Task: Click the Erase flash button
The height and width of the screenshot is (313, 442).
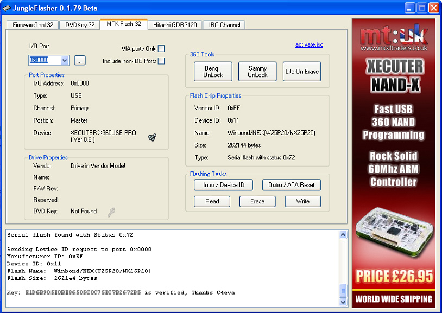Action: tap(257, 201)
